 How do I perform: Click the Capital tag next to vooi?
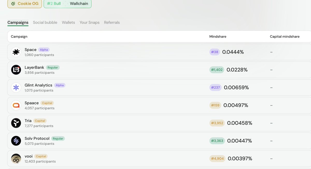(41, 156)
